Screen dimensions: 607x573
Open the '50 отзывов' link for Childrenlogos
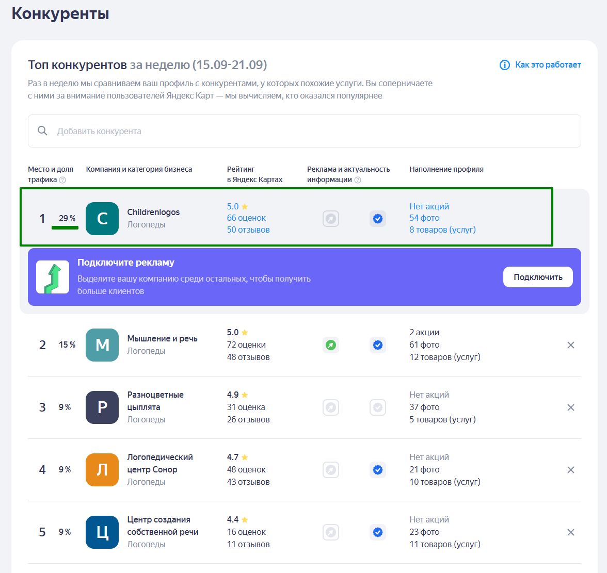(248, 230)
